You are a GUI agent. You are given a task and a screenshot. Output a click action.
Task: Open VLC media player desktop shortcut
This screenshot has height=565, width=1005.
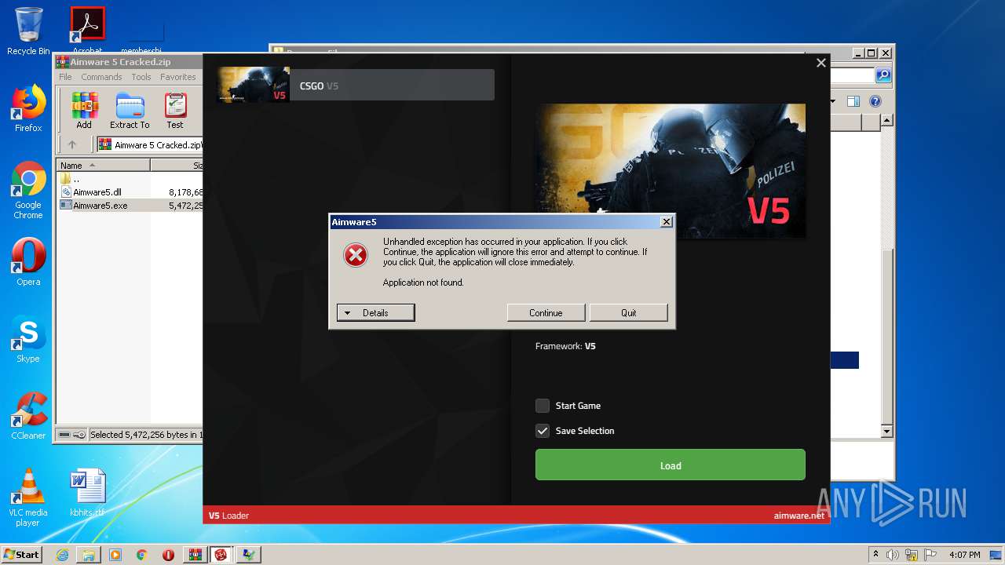(x=28, y=498)
